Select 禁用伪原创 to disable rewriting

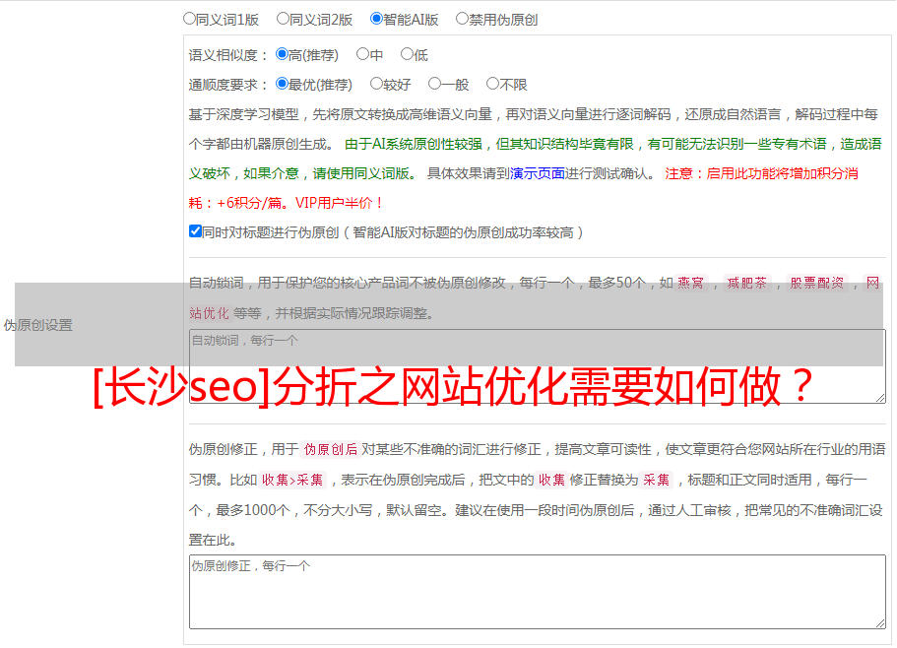coord(462,19)
